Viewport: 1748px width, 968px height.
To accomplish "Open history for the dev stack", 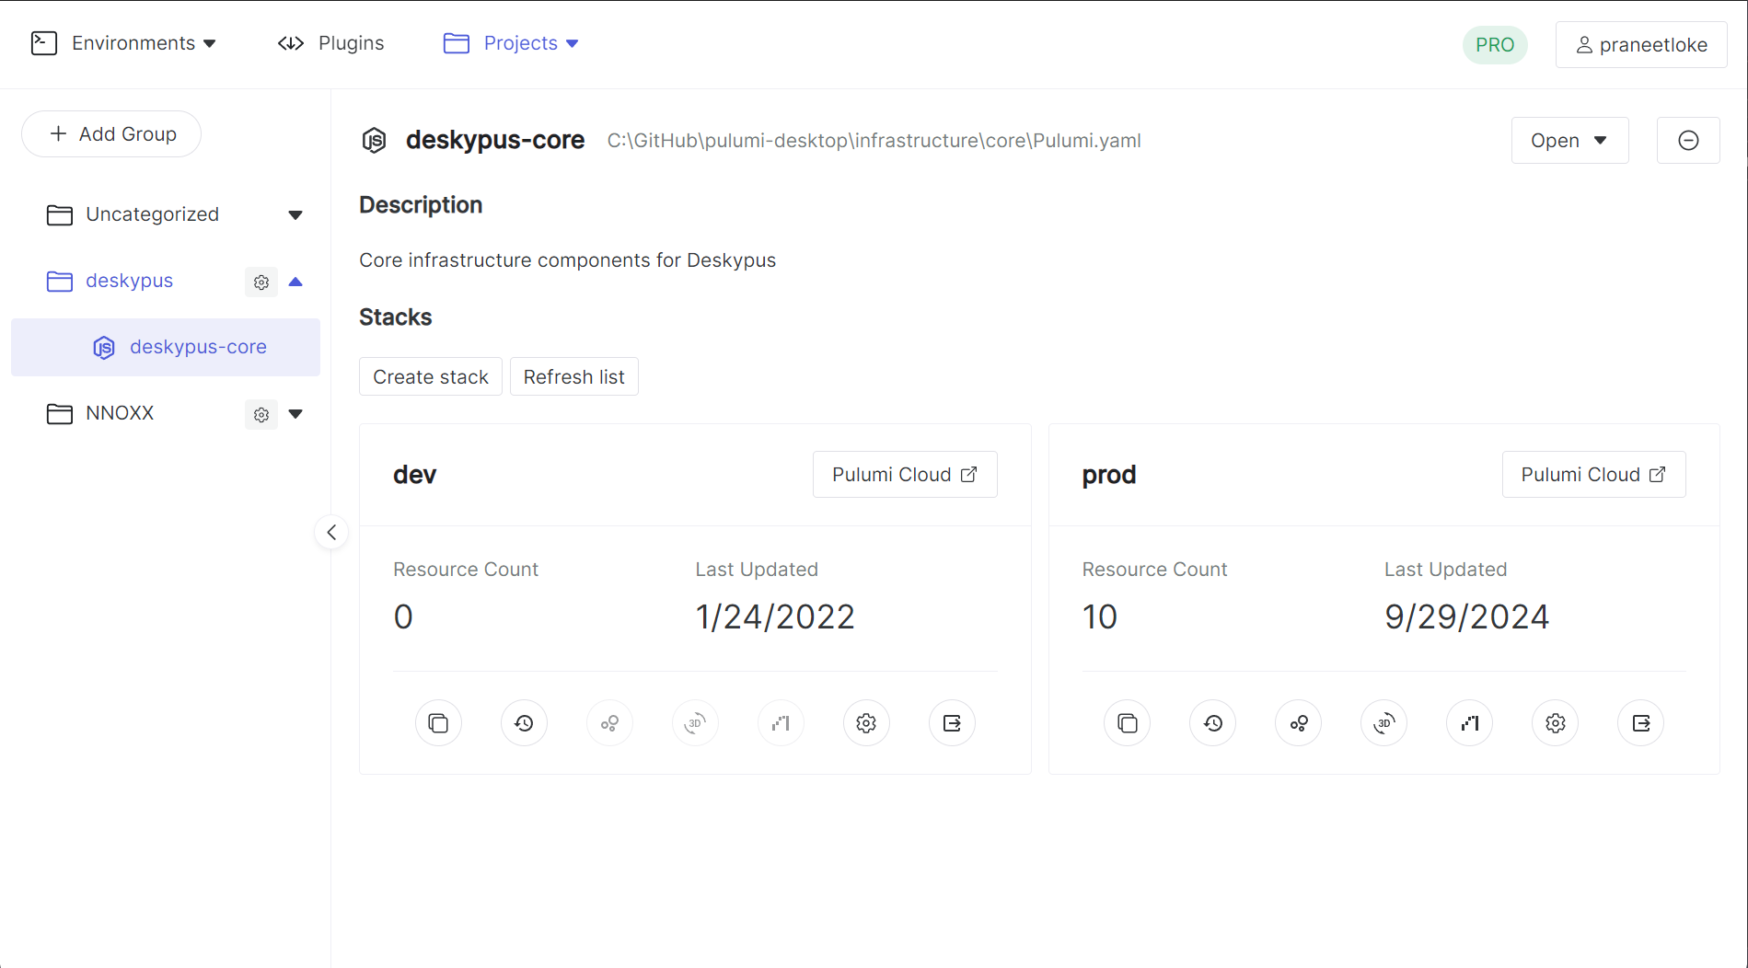I will [x=524, y=723].
